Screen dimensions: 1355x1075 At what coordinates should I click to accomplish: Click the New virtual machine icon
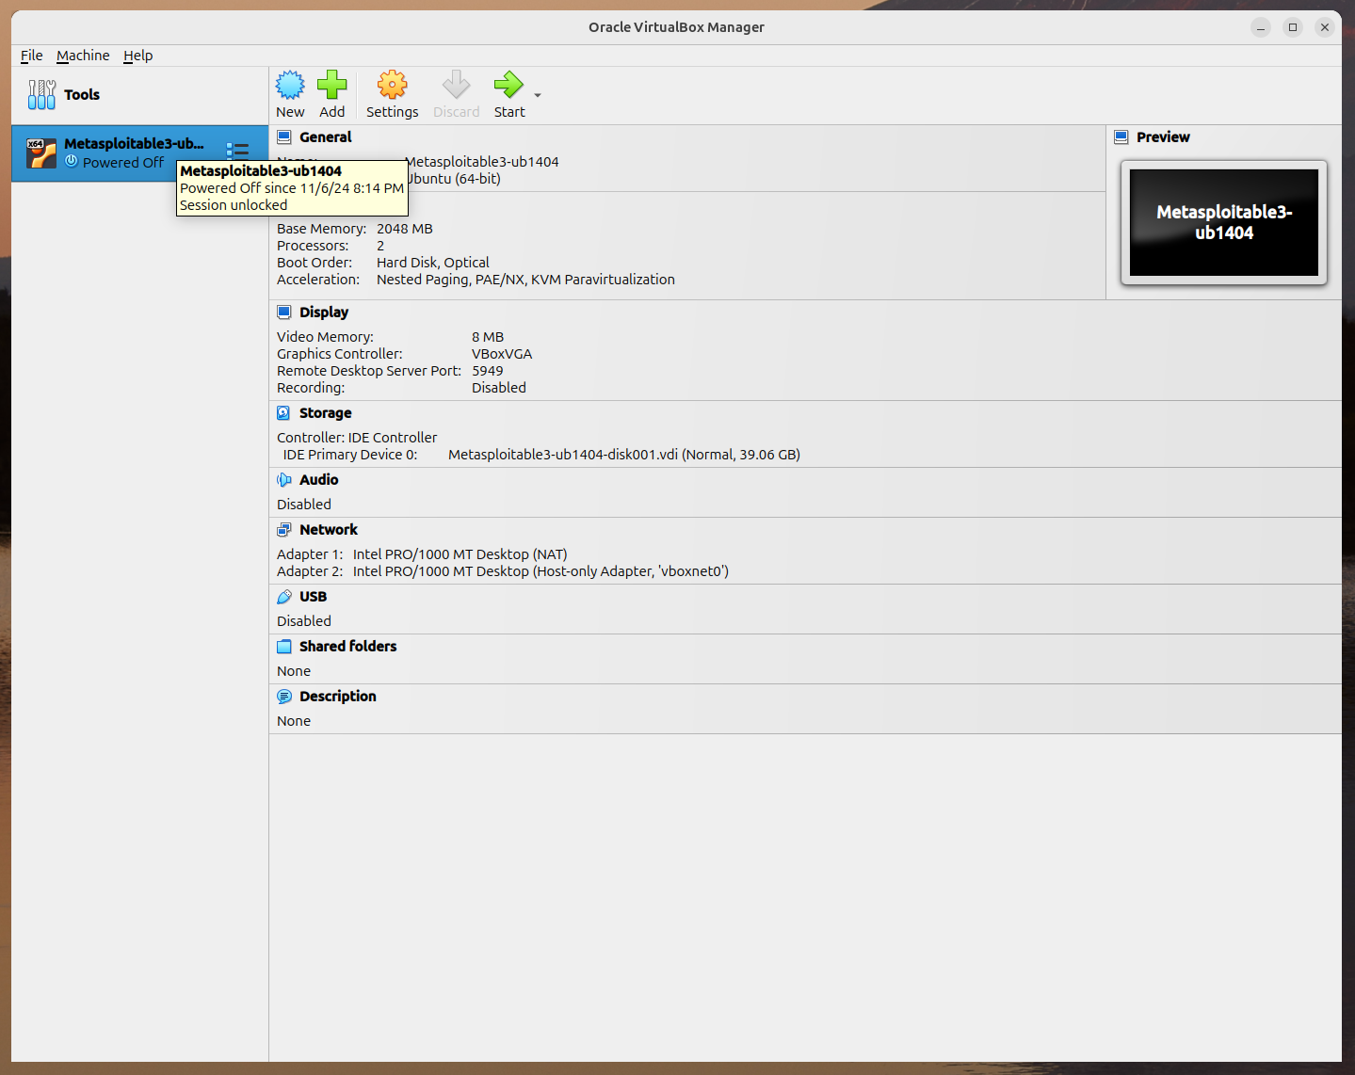(290, 86)
